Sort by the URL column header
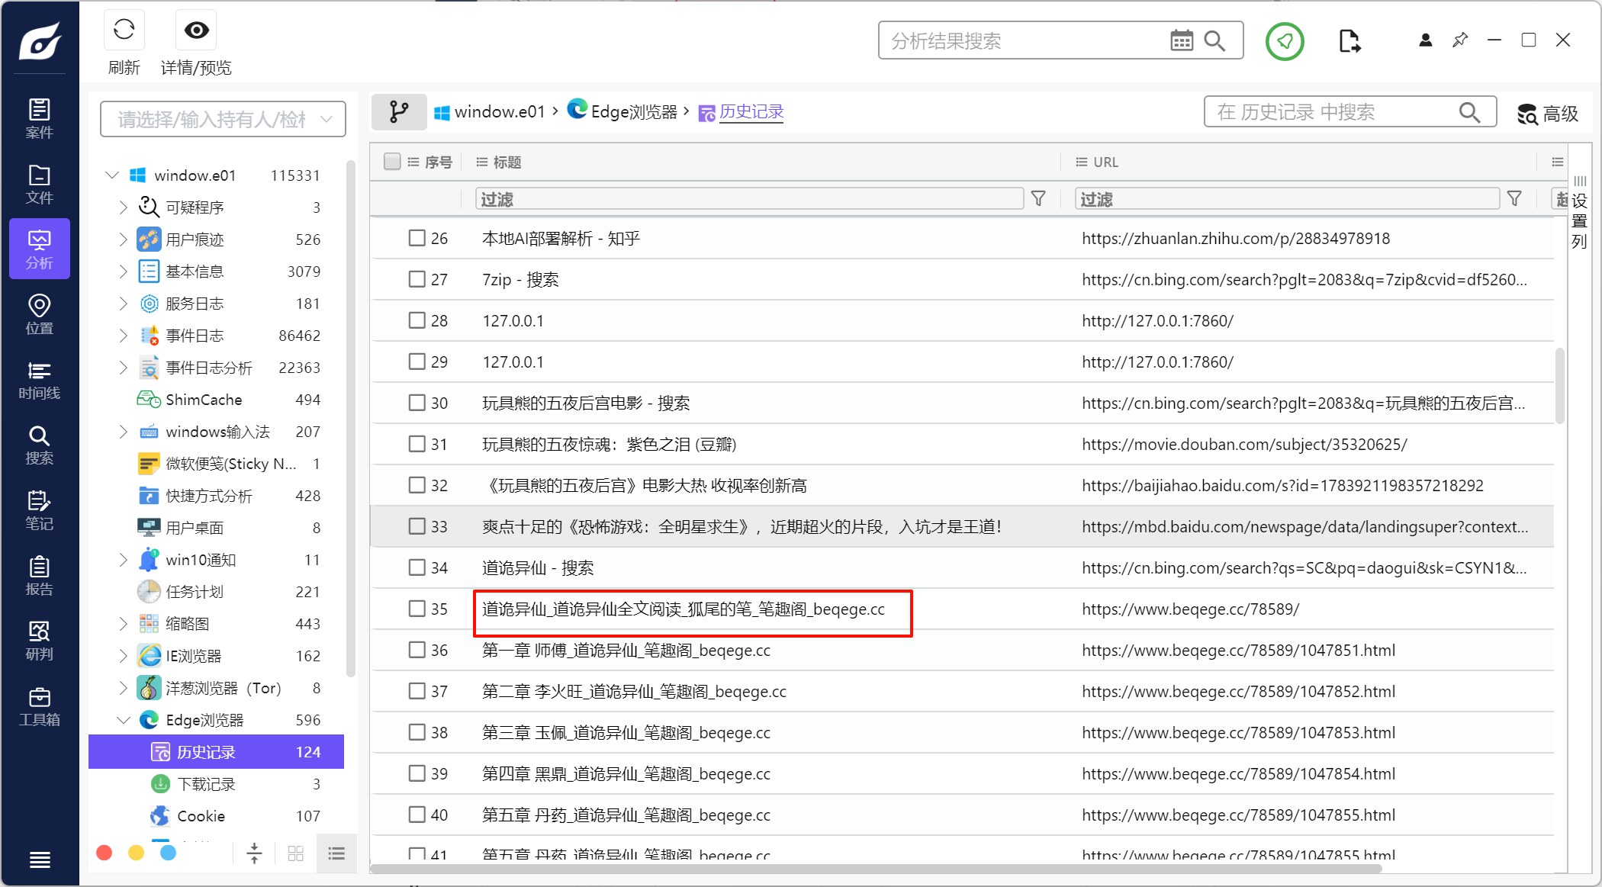Image resolution: width=1602 pixels, height=887 pixels. (x=1105, y=162)
